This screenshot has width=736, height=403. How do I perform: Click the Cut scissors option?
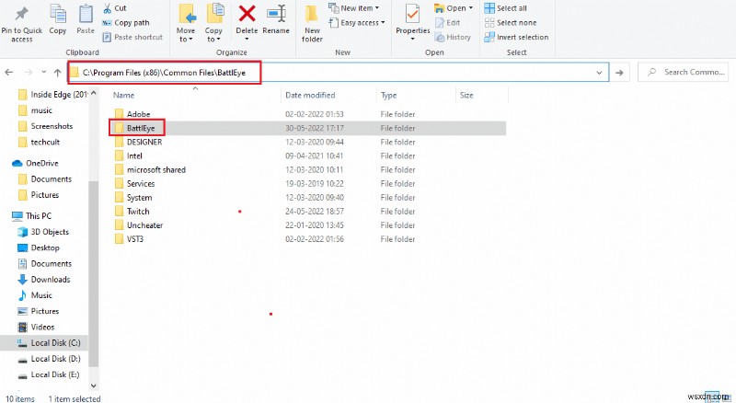[114, 8]
